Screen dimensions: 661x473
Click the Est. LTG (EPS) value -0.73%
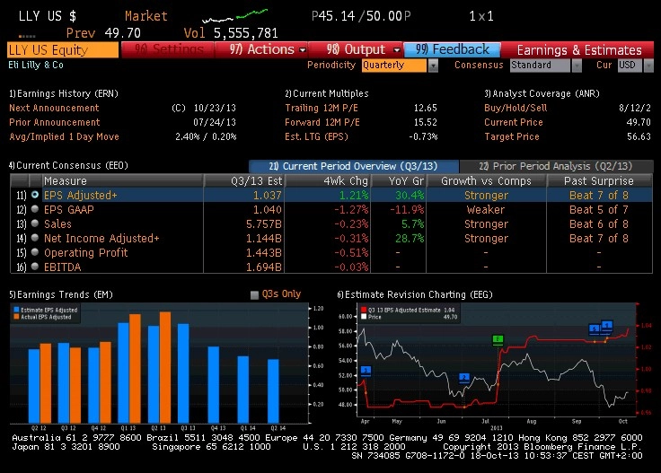(x=423, y=136)
